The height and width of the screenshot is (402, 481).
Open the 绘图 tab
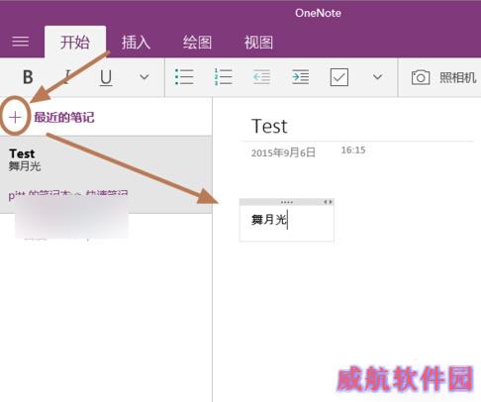click(197, 43)
